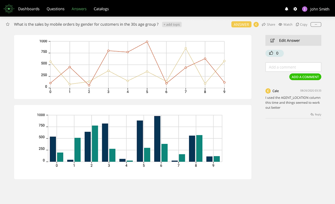This screenshot has height=204, width=335.
Task: Share this answer
Action: (268, 24)
